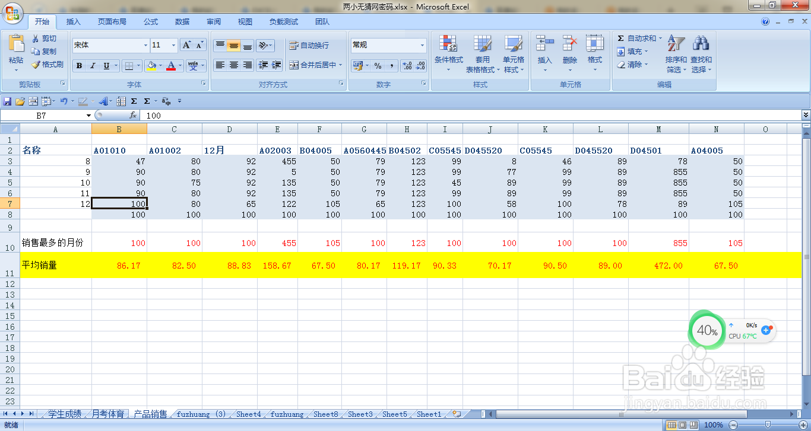This screenshot has width=811, height=431.
Task: Click the zoom out minus button
Action: [733, 425]
